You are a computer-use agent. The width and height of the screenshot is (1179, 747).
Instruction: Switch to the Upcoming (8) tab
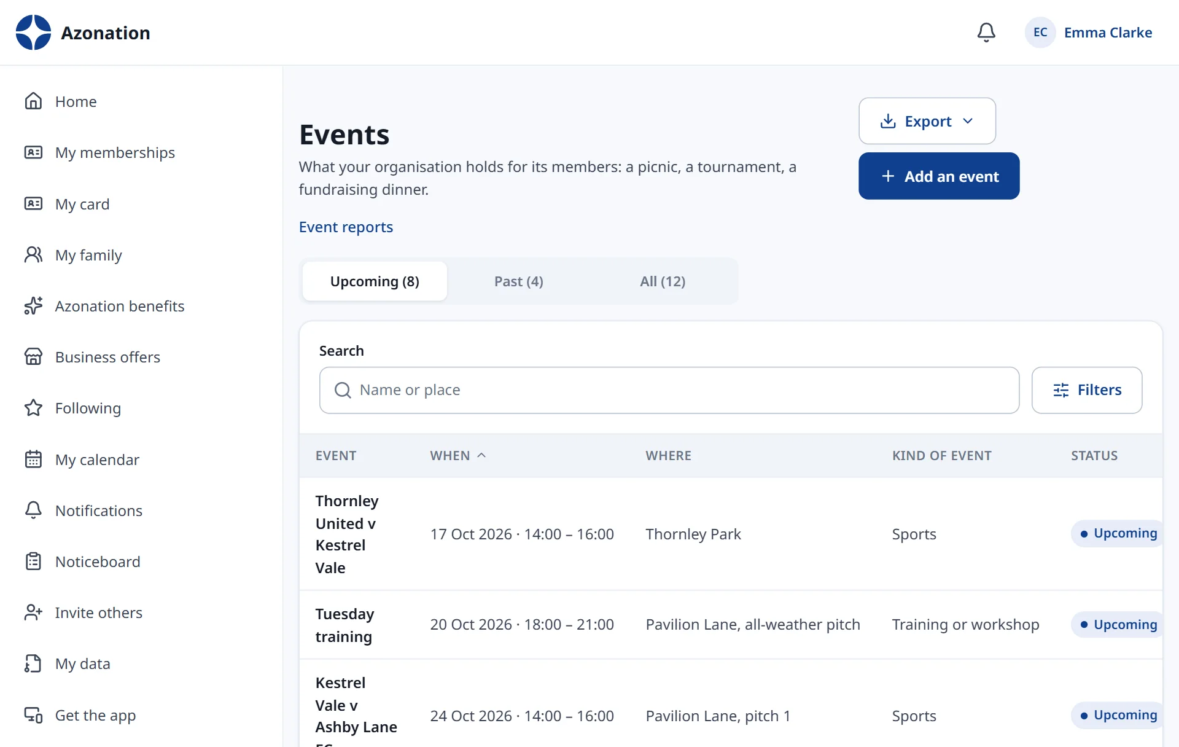click(375, 281)
